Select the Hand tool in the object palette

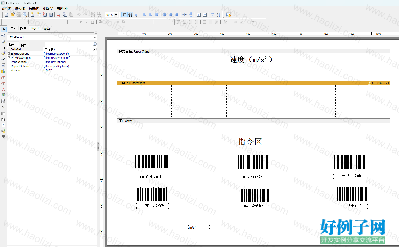pyautogui.click(x=3, y=35)
